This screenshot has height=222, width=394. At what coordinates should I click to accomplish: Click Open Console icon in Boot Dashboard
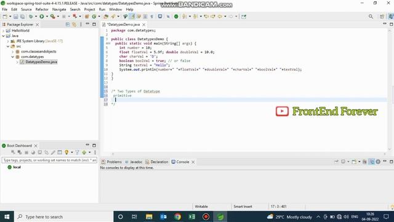[x=39, y=152]
